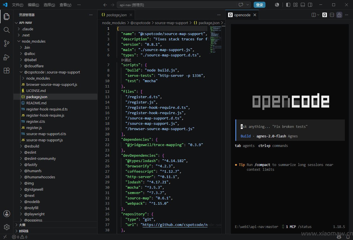Open the overflow menu ellipsis in menu bar

[x=79, y=5]
